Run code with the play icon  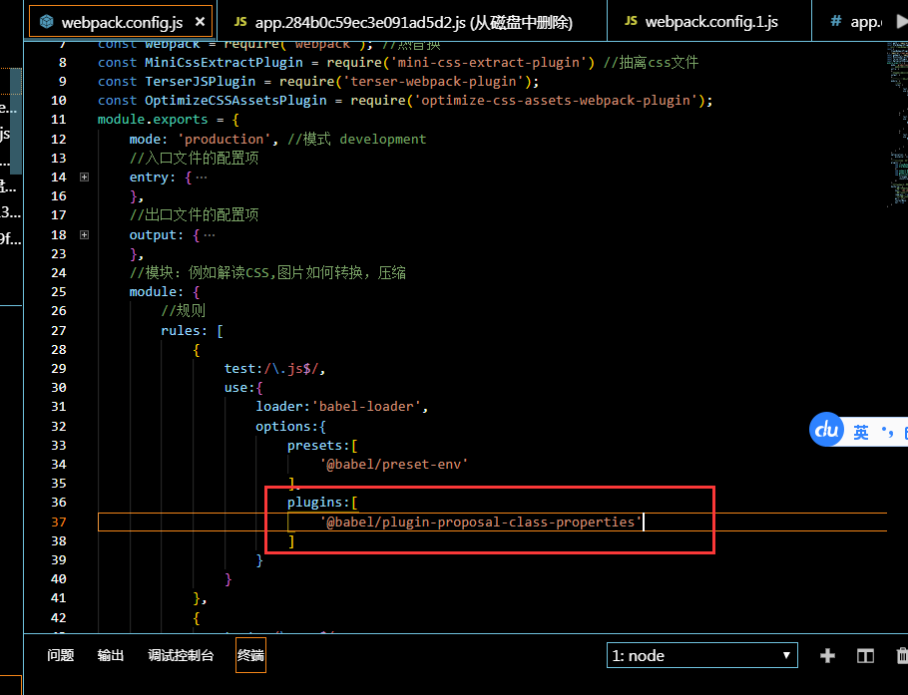click(902, 21)
